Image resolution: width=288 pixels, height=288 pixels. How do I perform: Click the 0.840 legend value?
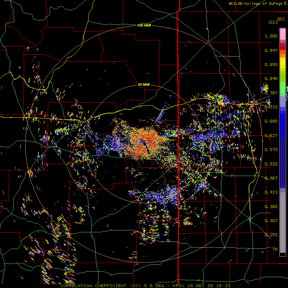tap(271, 79)
